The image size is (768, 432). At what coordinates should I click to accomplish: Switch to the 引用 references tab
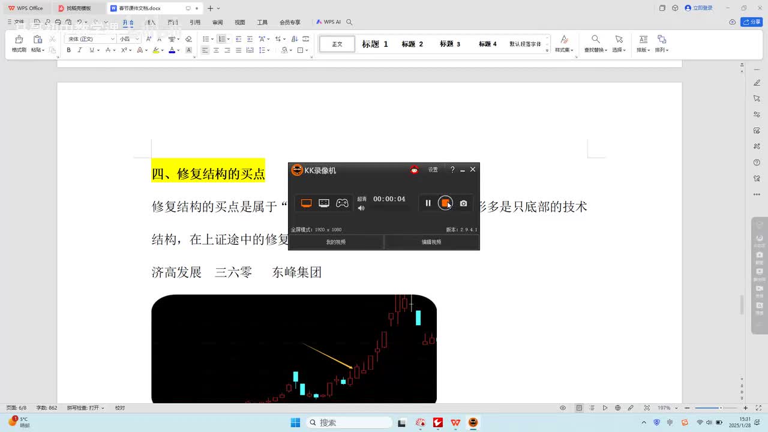coord(195,22)
